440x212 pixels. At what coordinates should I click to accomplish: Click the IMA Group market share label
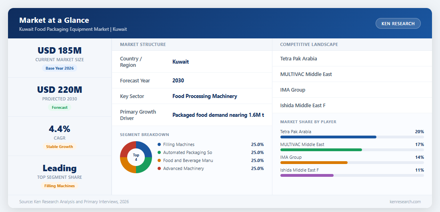291,157
